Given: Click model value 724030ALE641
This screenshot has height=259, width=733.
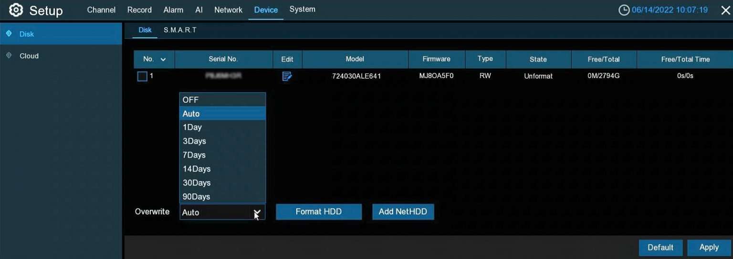Looking at the screenshot, I should (356, 76).
